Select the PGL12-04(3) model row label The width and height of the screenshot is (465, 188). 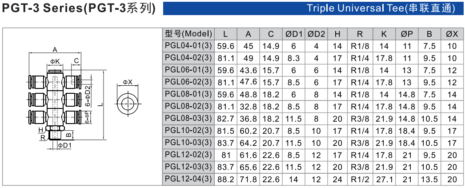click(188, 179)
